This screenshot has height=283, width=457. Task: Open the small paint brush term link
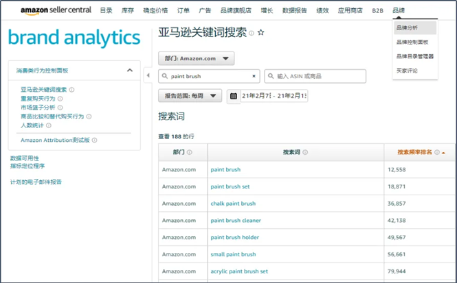click(x=233, y=254)
